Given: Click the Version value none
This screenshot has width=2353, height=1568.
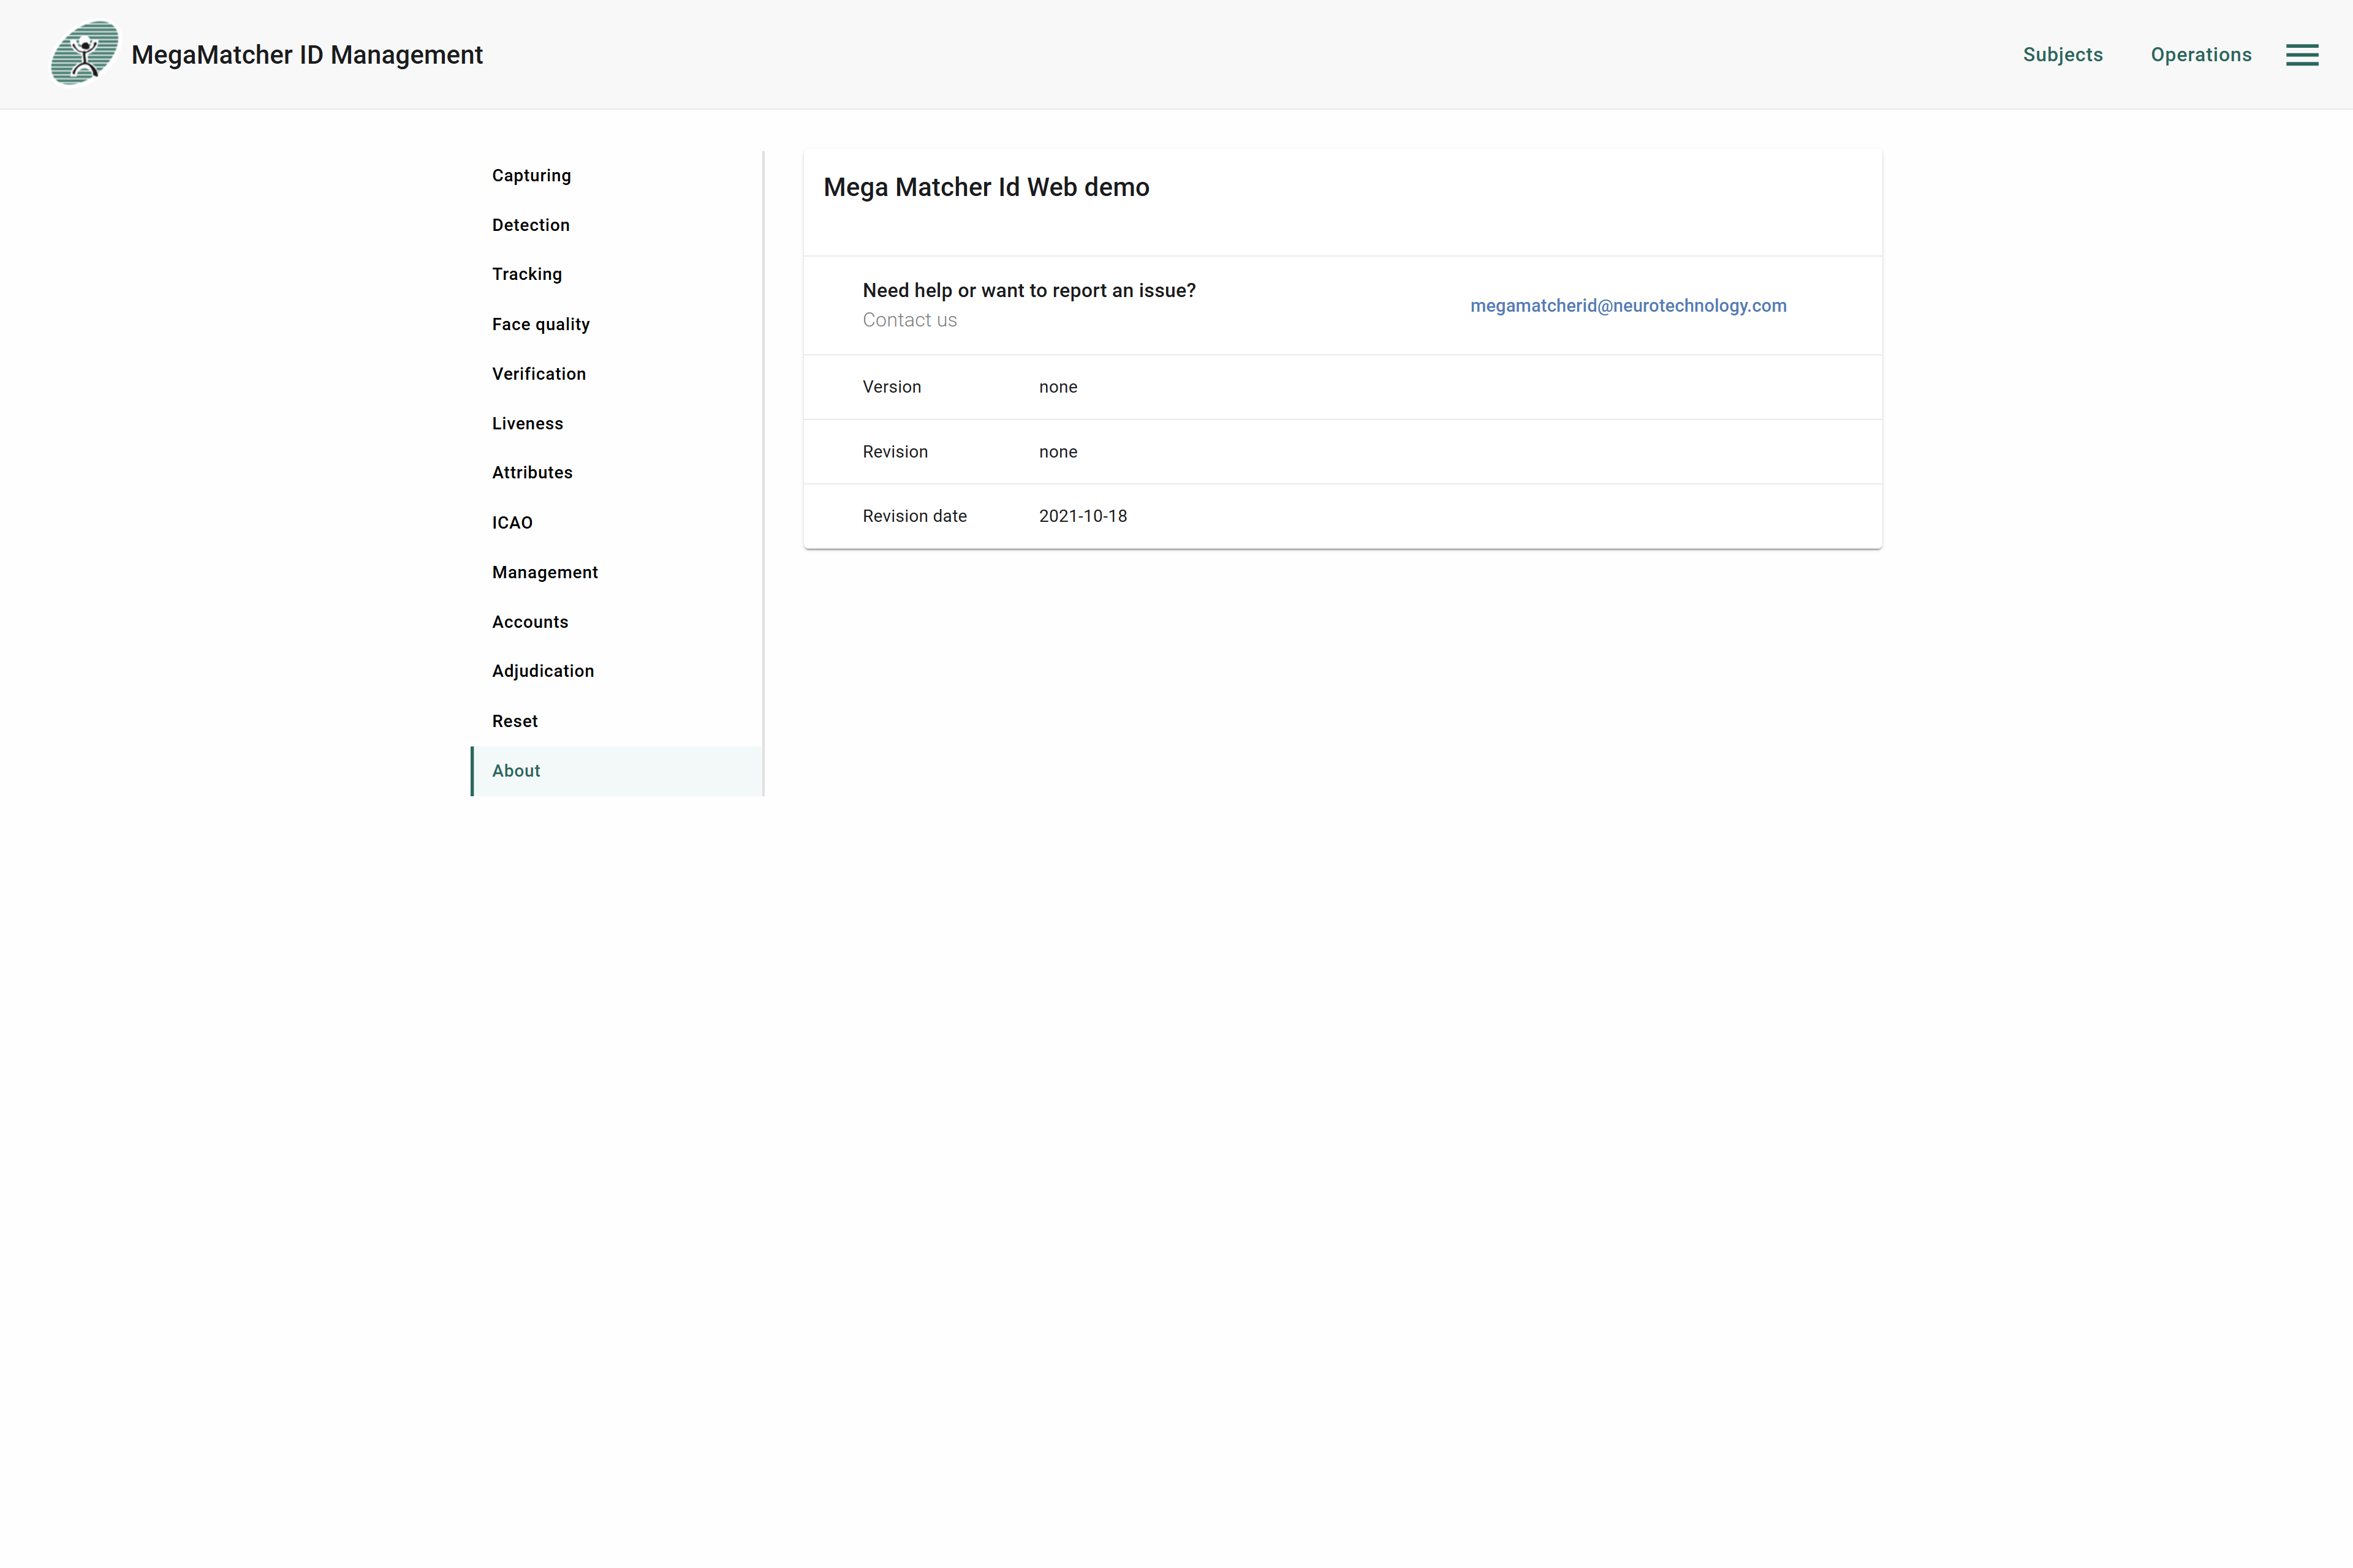Looking at the screenshot, I should tap(1058, 387).
